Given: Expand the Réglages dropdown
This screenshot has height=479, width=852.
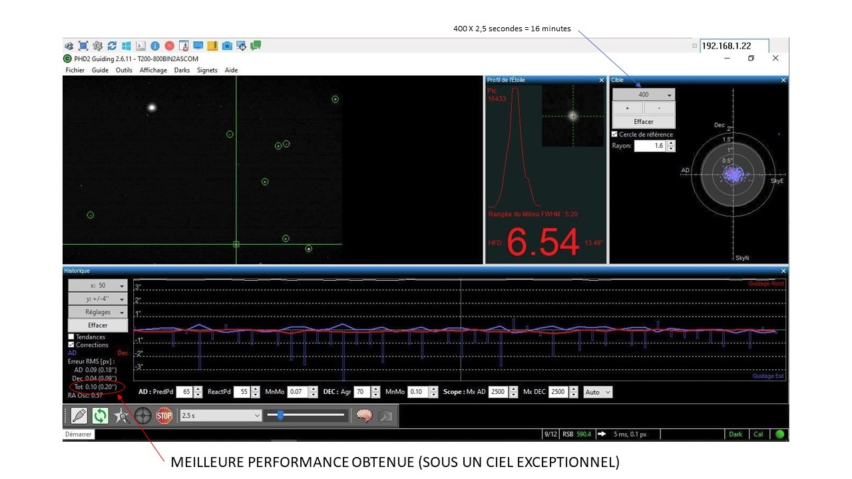Looking at the screenshot, I should (98, 312).
